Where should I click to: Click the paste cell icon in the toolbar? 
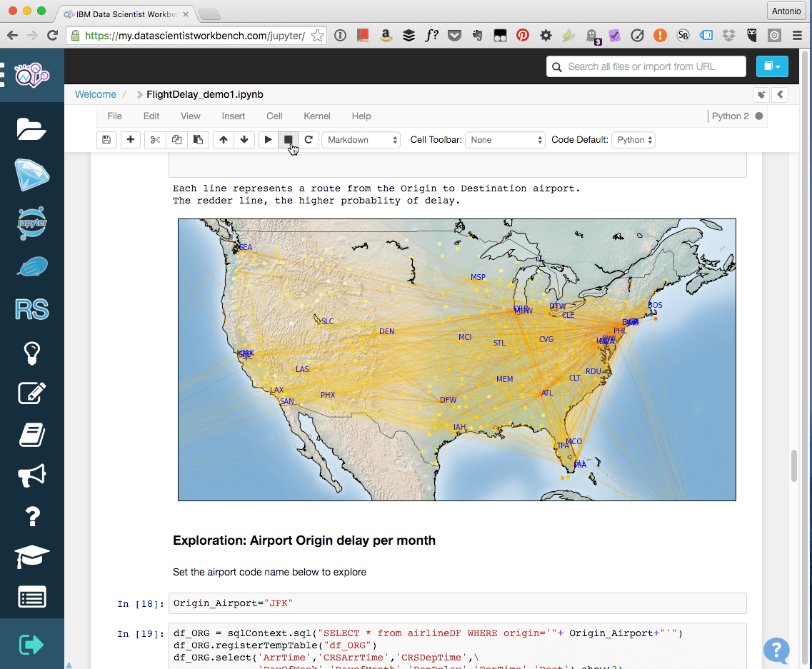click(x=198, y=139)
